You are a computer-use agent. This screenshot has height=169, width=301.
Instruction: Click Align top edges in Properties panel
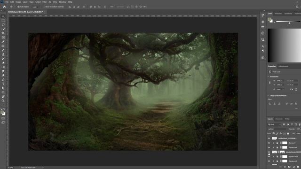tap(287, 104)
